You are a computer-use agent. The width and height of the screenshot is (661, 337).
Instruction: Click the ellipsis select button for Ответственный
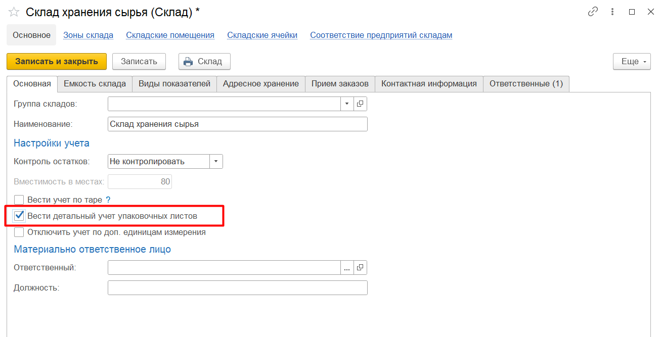[347, 268]
